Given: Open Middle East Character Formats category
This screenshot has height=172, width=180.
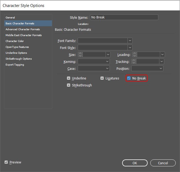Looking at the screenshot, I should click(28, 35).
